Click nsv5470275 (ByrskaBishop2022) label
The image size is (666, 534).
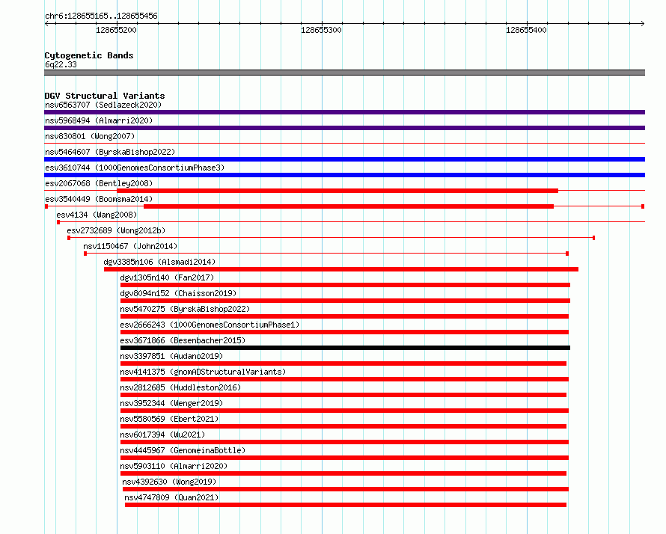tap(185, 309)
